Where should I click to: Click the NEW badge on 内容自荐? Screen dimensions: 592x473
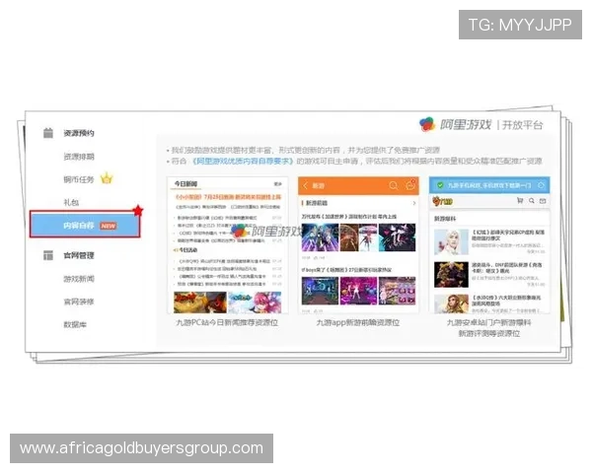(x=109, y=226)
